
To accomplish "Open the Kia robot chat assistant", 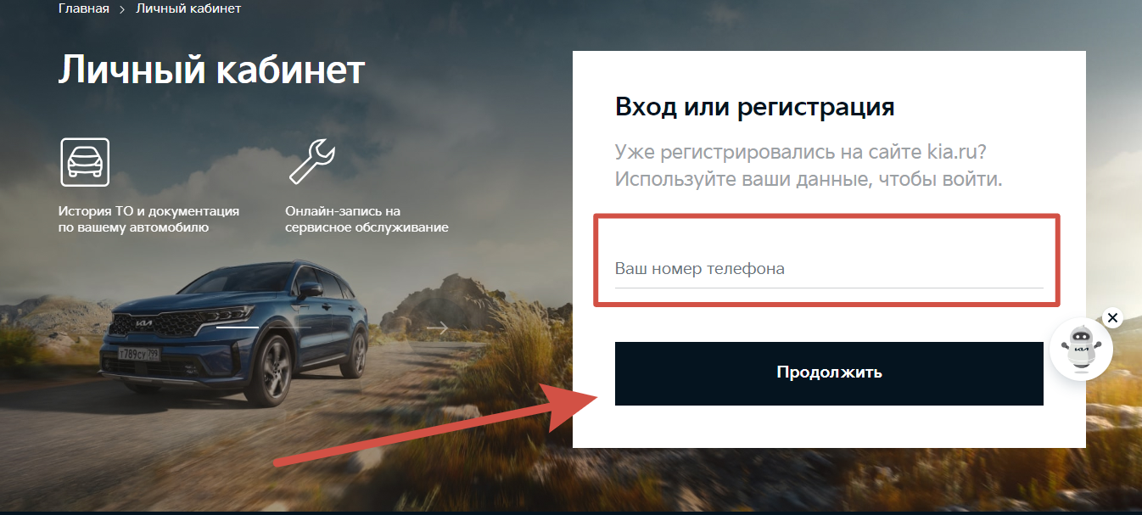I will [x=1081, y=349].
